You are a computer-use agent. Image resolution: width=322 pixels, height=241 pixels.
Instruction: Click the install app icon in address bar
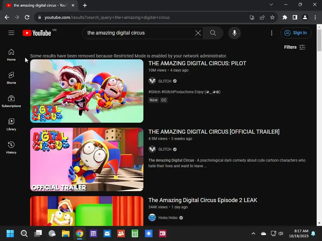click(252, 18)
